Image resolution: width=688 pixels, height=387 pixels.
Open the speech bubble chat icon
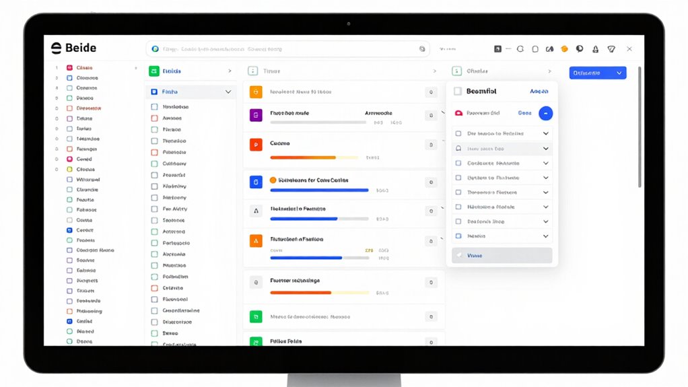click(x=580, y=48)
